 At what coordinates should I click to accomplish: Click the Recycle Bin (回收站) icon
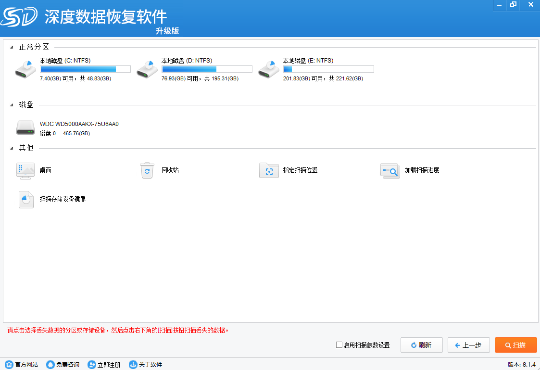(147, 170)
